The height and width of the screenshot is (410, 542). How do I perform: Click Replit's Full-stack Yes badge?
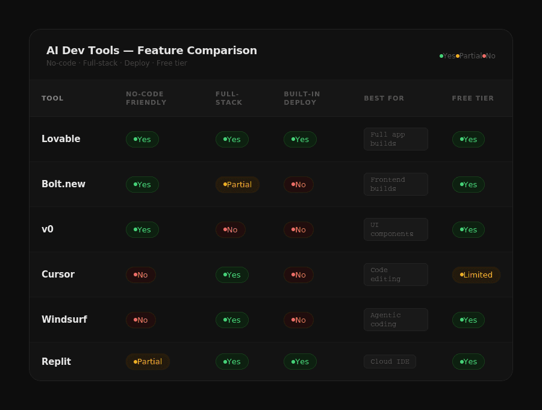coord(232,362)
